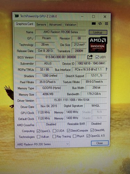The image size is (130, 174).
Task: Click the Die Size value 212 mm²
Action: point(79,45)
